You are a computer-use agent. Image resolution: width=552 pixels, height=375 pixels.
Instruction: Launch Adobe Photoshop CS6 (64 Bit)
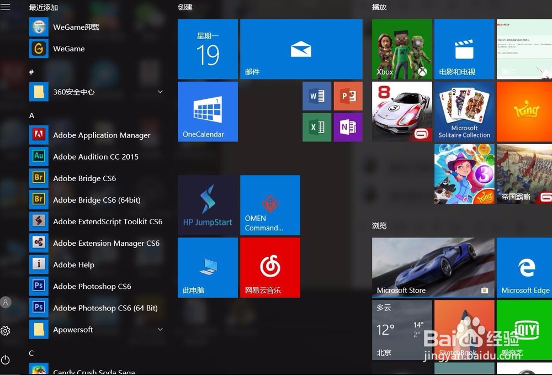coord(97,308)
